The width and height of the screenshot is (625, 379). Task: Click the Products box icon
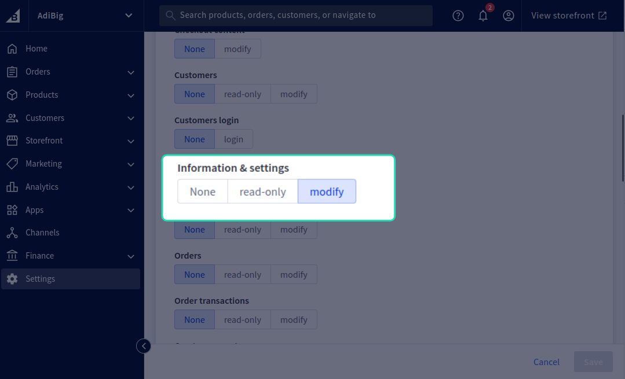point(12,95)
